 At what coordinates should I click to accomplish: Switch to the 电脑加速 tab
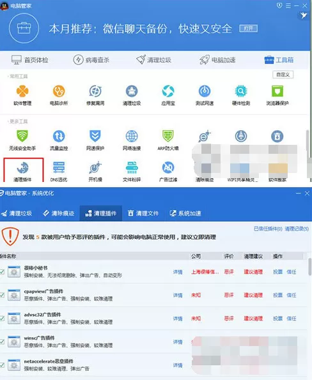(217, 60)
